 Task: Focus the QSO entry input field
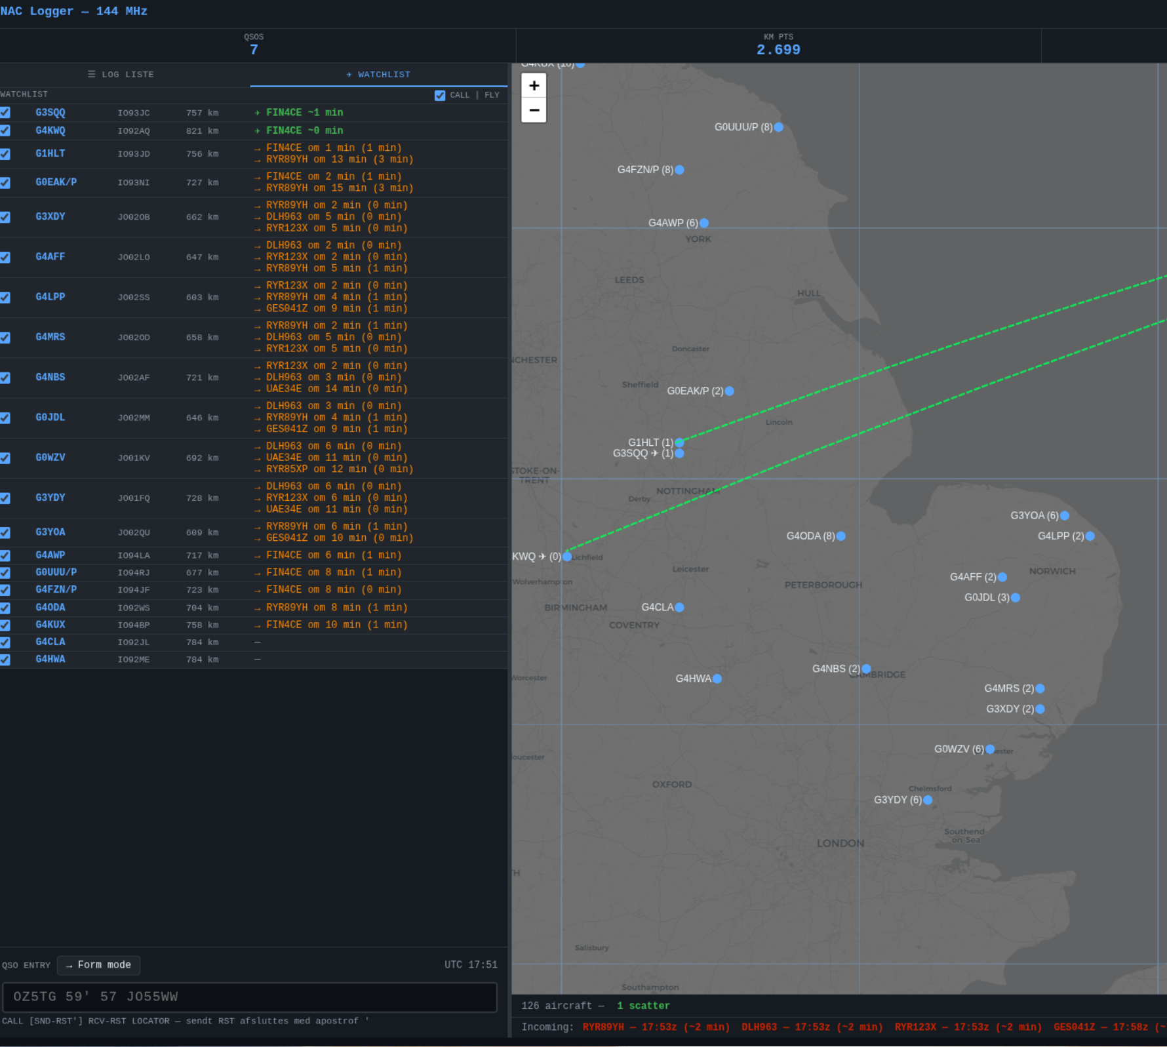click(x=249, y=997)
